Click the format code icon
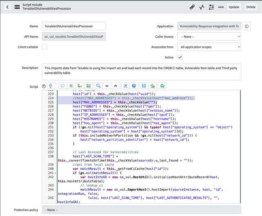262x216 pixels. [71, 86]
